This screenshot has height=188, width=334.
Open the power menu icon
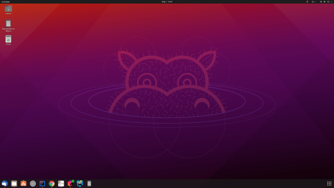point(328,2)
